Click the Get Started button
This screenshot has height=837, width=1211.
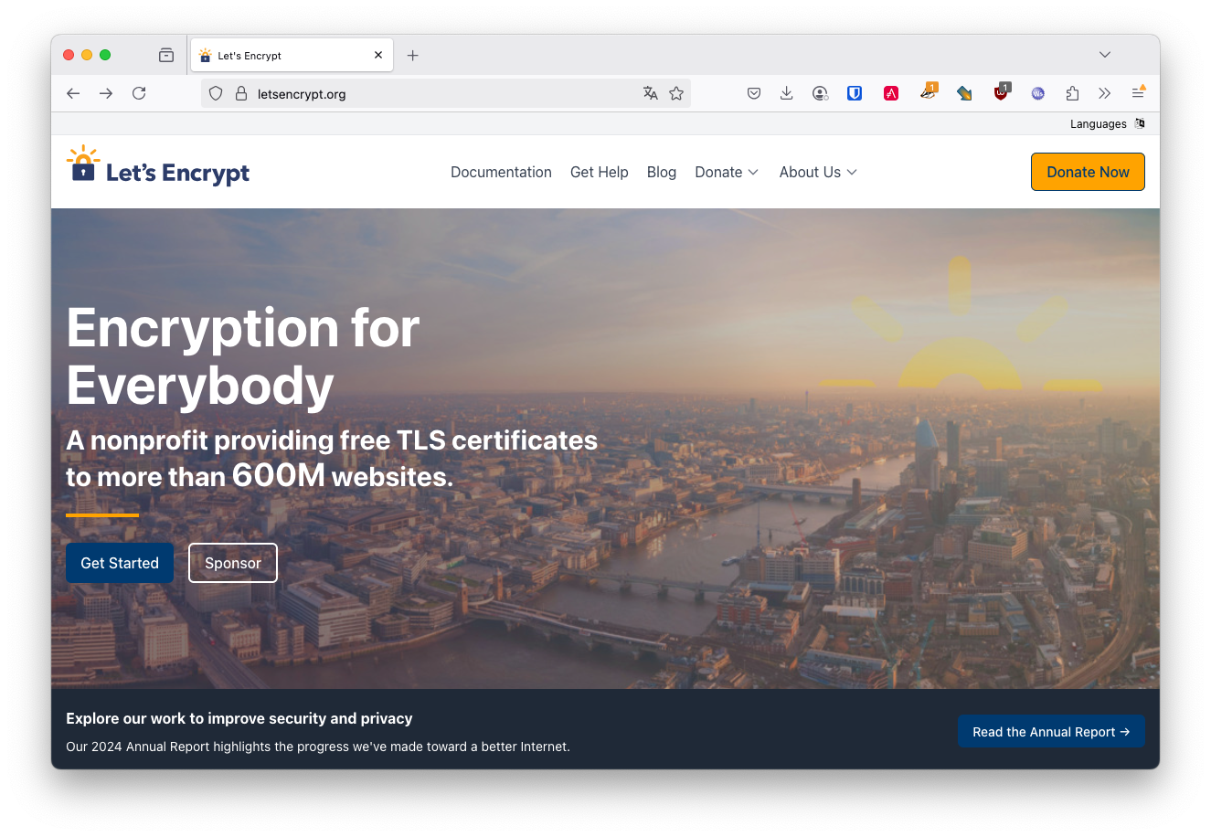(x=120, y=563)
